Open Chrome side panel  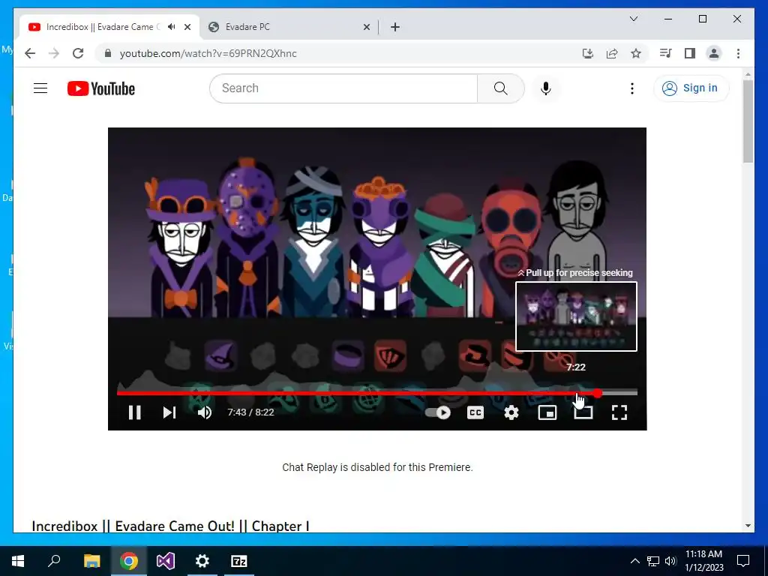(x=690, y=53)
